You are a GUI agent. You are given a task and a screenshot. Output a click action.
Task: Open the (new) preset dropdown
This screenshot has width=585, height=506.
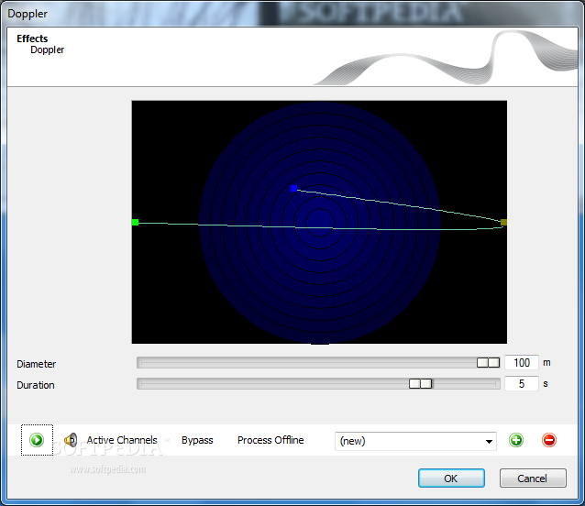click(415, 441)
